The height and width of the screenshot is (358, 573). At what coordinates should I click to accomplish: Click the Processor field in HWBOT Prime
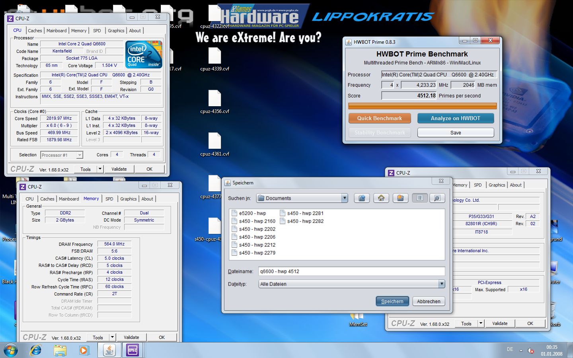(x=439, y=74)
